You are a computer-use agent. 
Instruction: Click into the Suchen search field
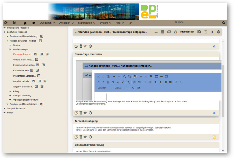click(197, 22)
